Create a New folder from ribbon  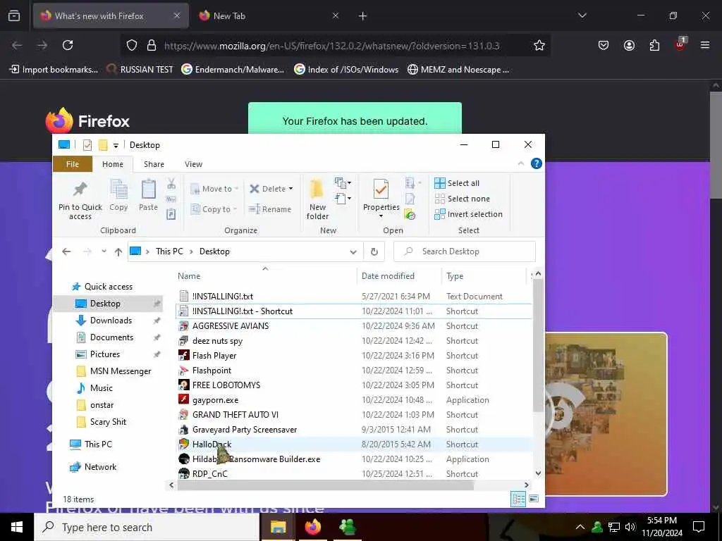pyautogui.click(x=317, y=199)
